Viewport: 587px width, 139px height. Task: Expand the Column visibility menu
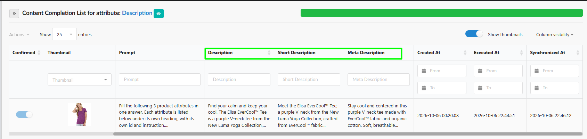555,34
